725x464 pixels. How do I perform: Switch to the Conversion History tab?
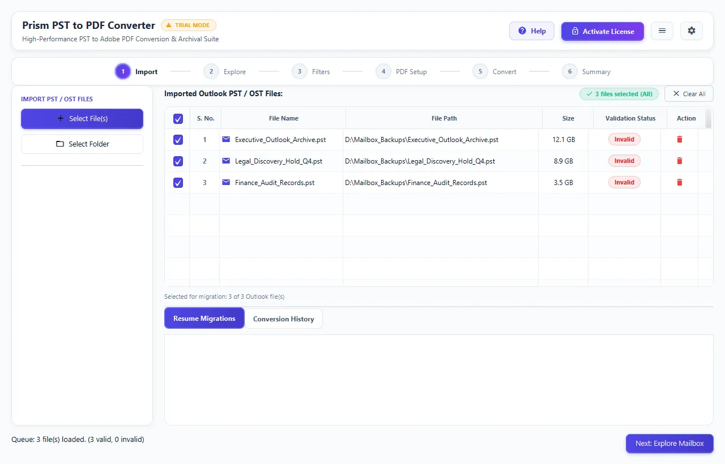coord(284,319)
